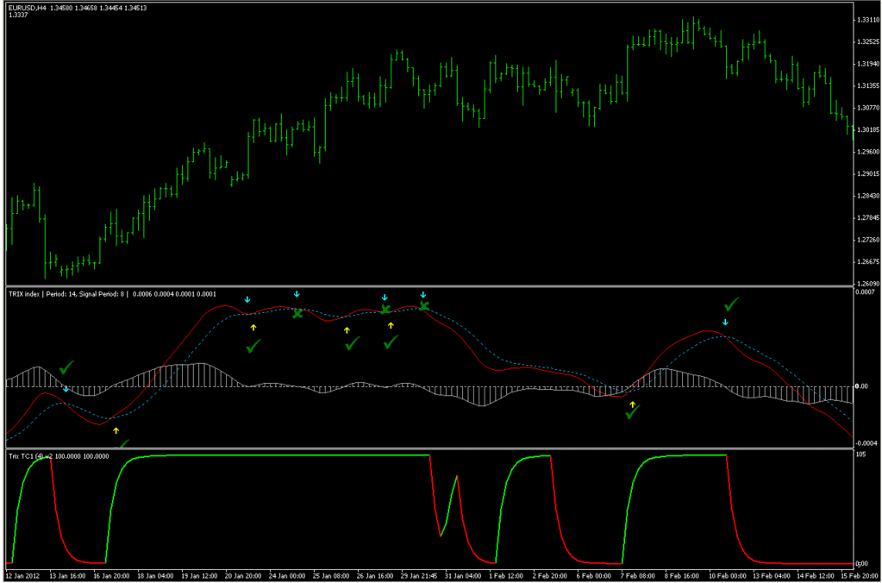Image resolution: width=882 pixels, height=583 pixels.
Task: Click the 26 Jan 16:00 time label
Action: click(373, 576)
